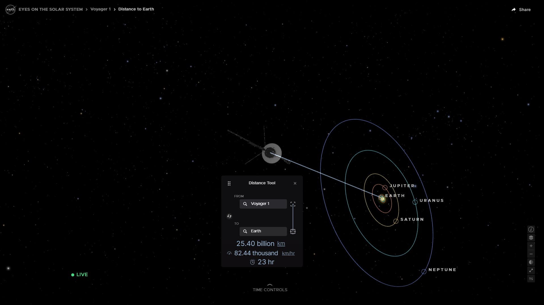This screenshot has width=544, height=305.
Task: Select the Earth label
Action: tap(395, 196)
